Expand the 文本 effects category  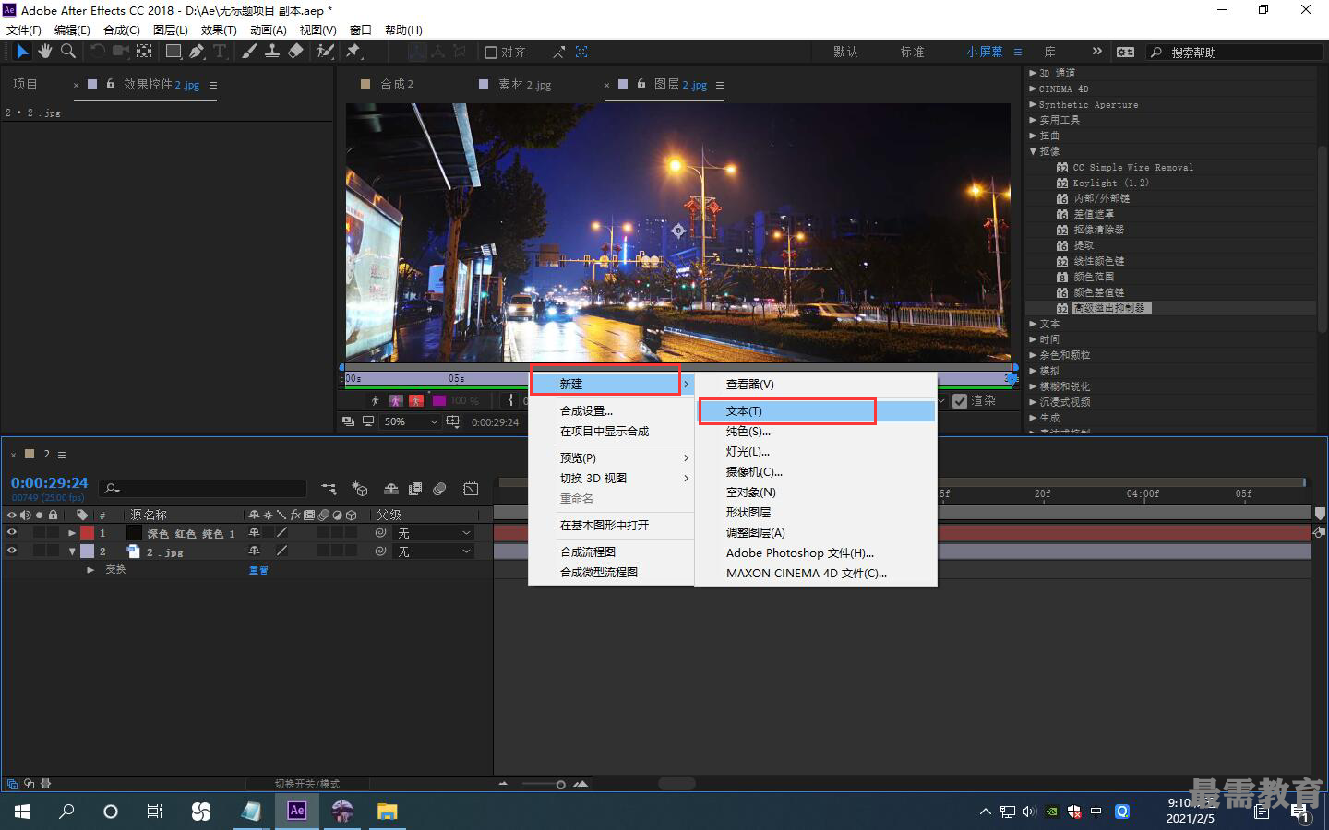[x=1034, y=324]
